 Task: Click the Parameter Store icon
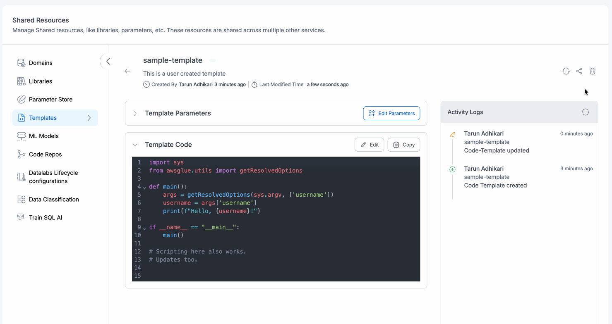(x=21, y=99)
